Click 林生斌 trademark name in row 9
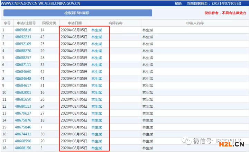 pos(96,86)
